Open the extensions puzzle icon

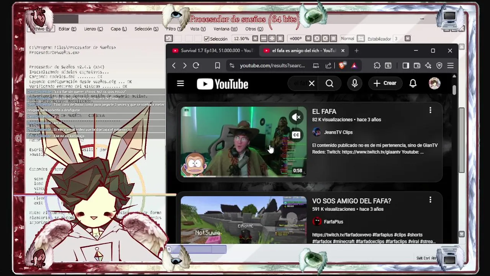click(377, 66)
